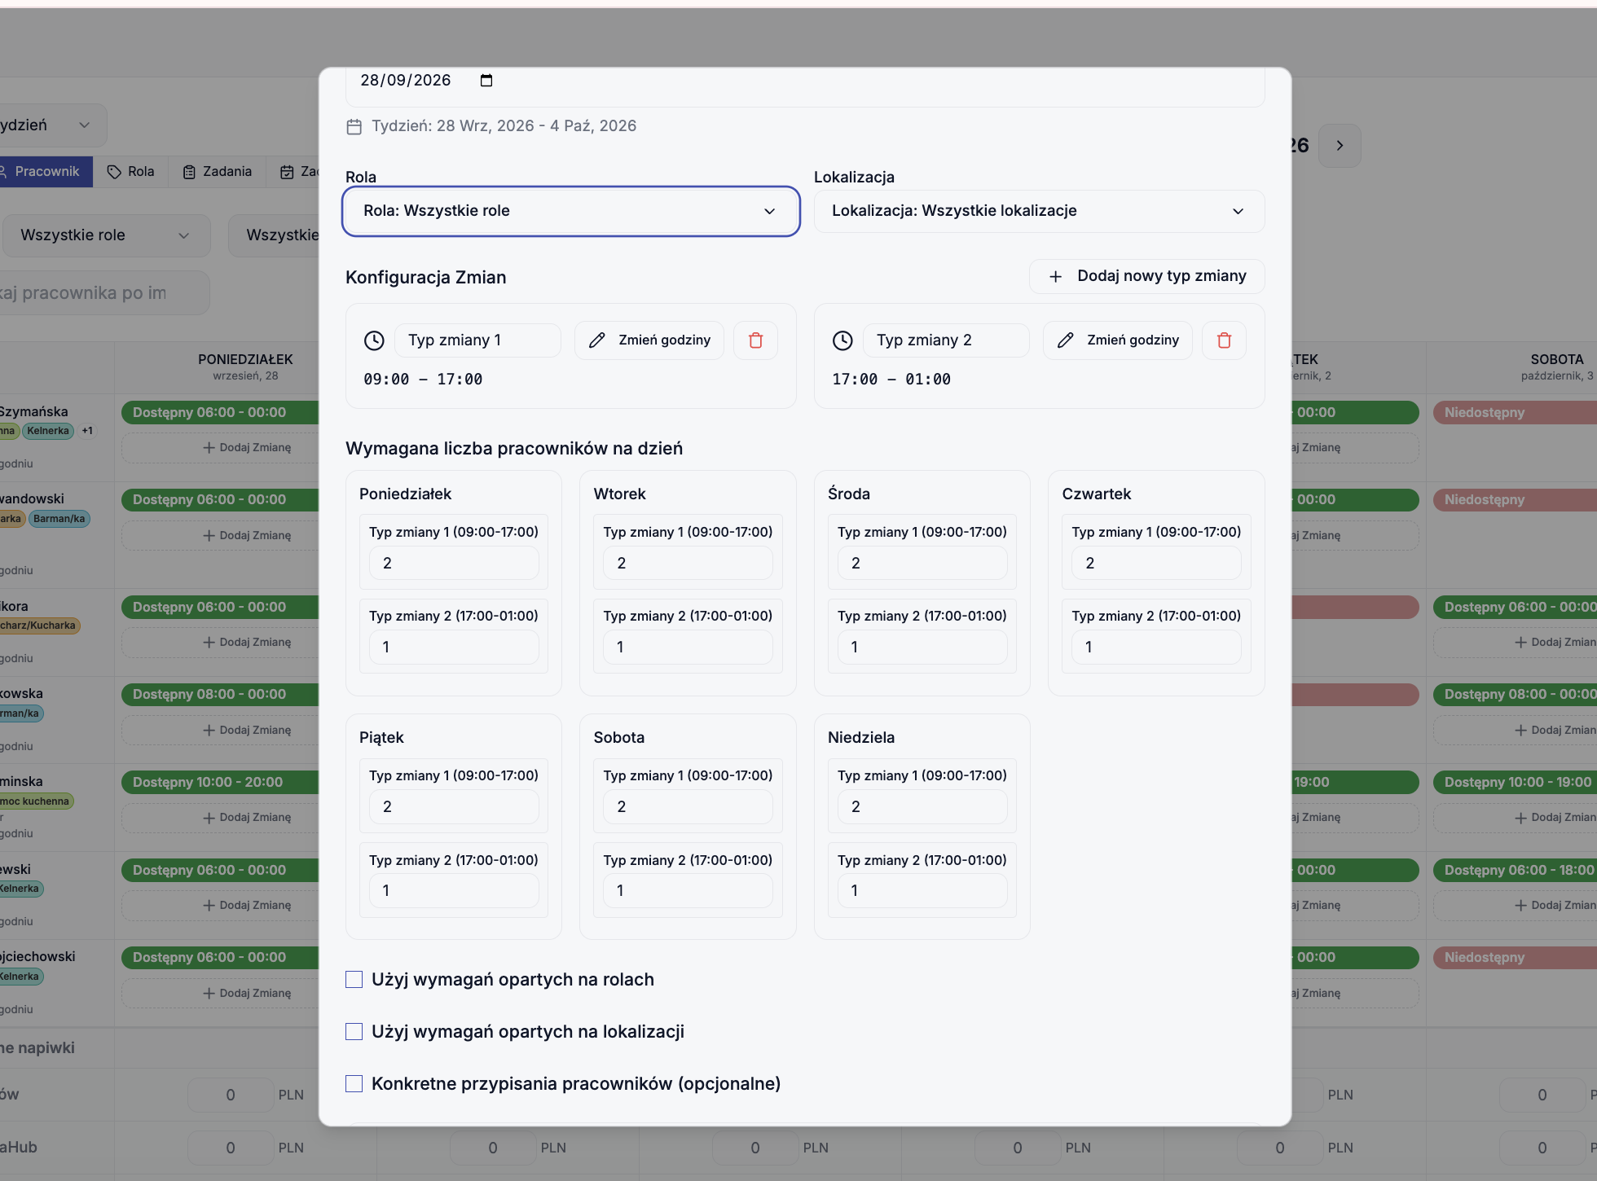The image size is (1597, 1181).
Task: Click the clock icon next to Typ zmiany 1
Action: click(374, 340)
